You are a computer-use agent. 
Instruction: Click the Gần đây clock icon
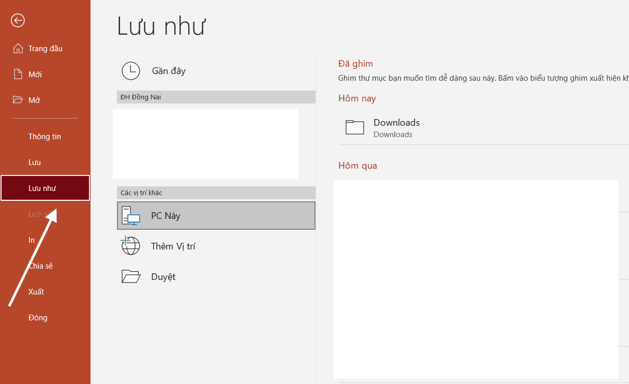click(131, 71)
